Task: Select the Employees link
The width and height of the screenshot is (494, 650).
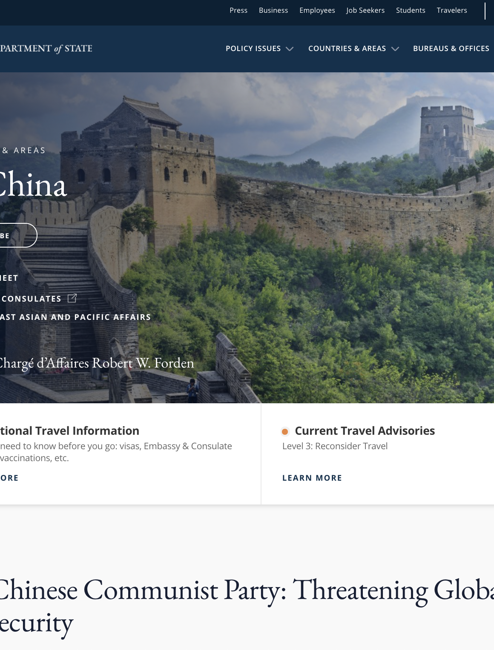Action: coord(317,10)
